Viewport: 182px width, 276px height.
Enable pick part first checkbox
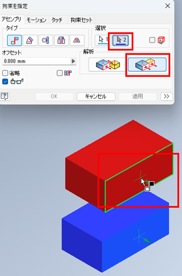point(152,40)
